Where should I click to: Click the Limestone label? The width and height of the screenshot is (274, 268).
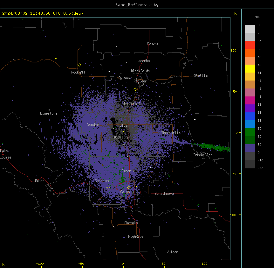point(49,113)
